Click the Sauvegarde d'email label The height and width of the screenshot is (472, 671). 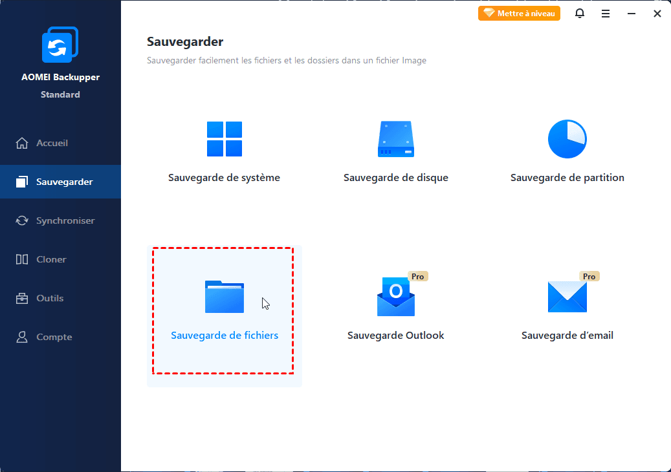pyautogui.click(x=567, y=335)
